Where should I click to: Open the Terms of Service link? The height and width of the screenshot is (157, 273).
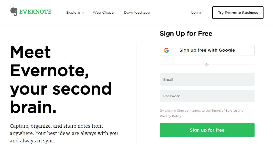(224, 111)
